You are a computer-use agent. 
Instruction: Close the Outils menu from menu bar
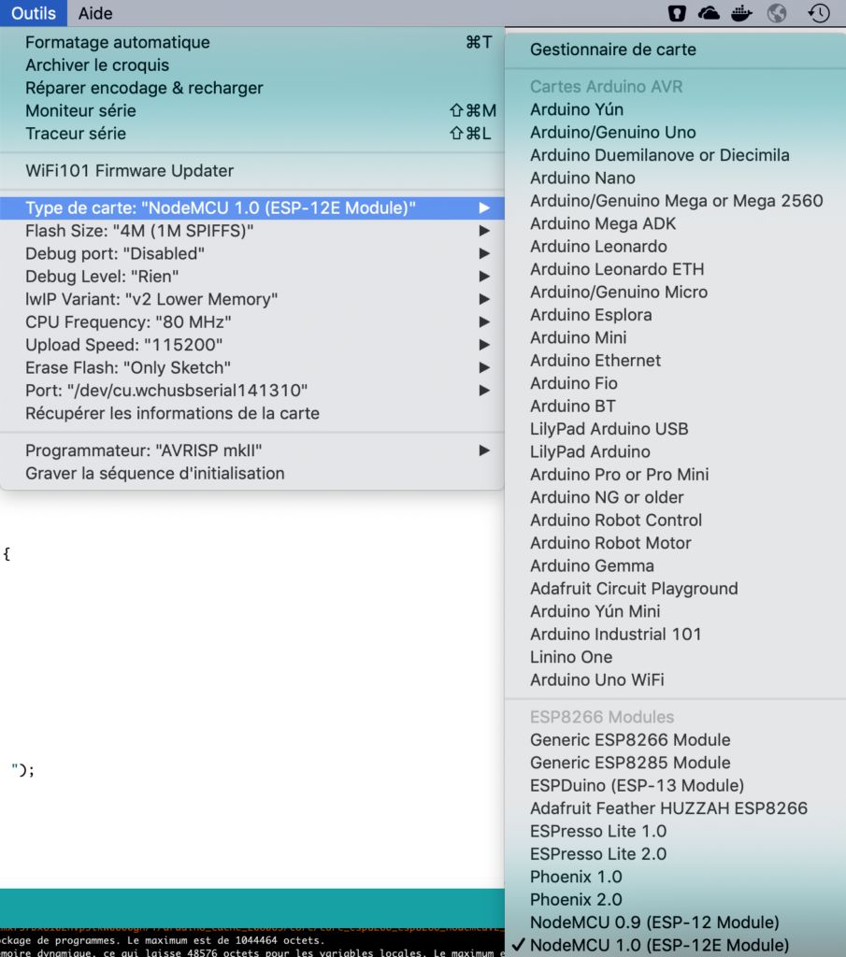click(34, 13)
